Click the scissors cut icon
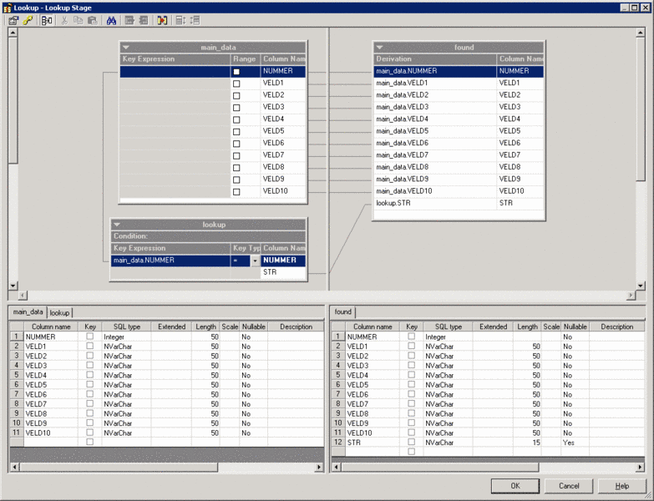 tap(64, 20)
